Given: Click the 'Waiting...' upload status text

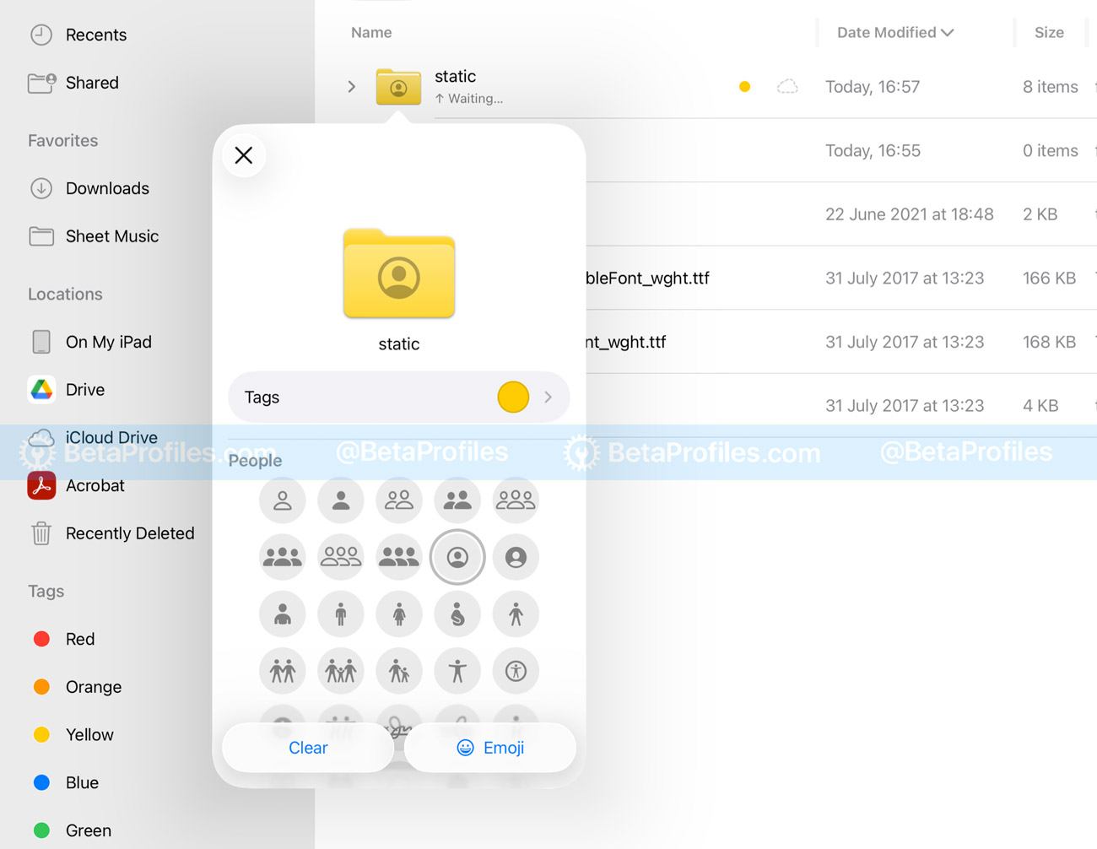Looking at the screenshot, I should [475, 99].
